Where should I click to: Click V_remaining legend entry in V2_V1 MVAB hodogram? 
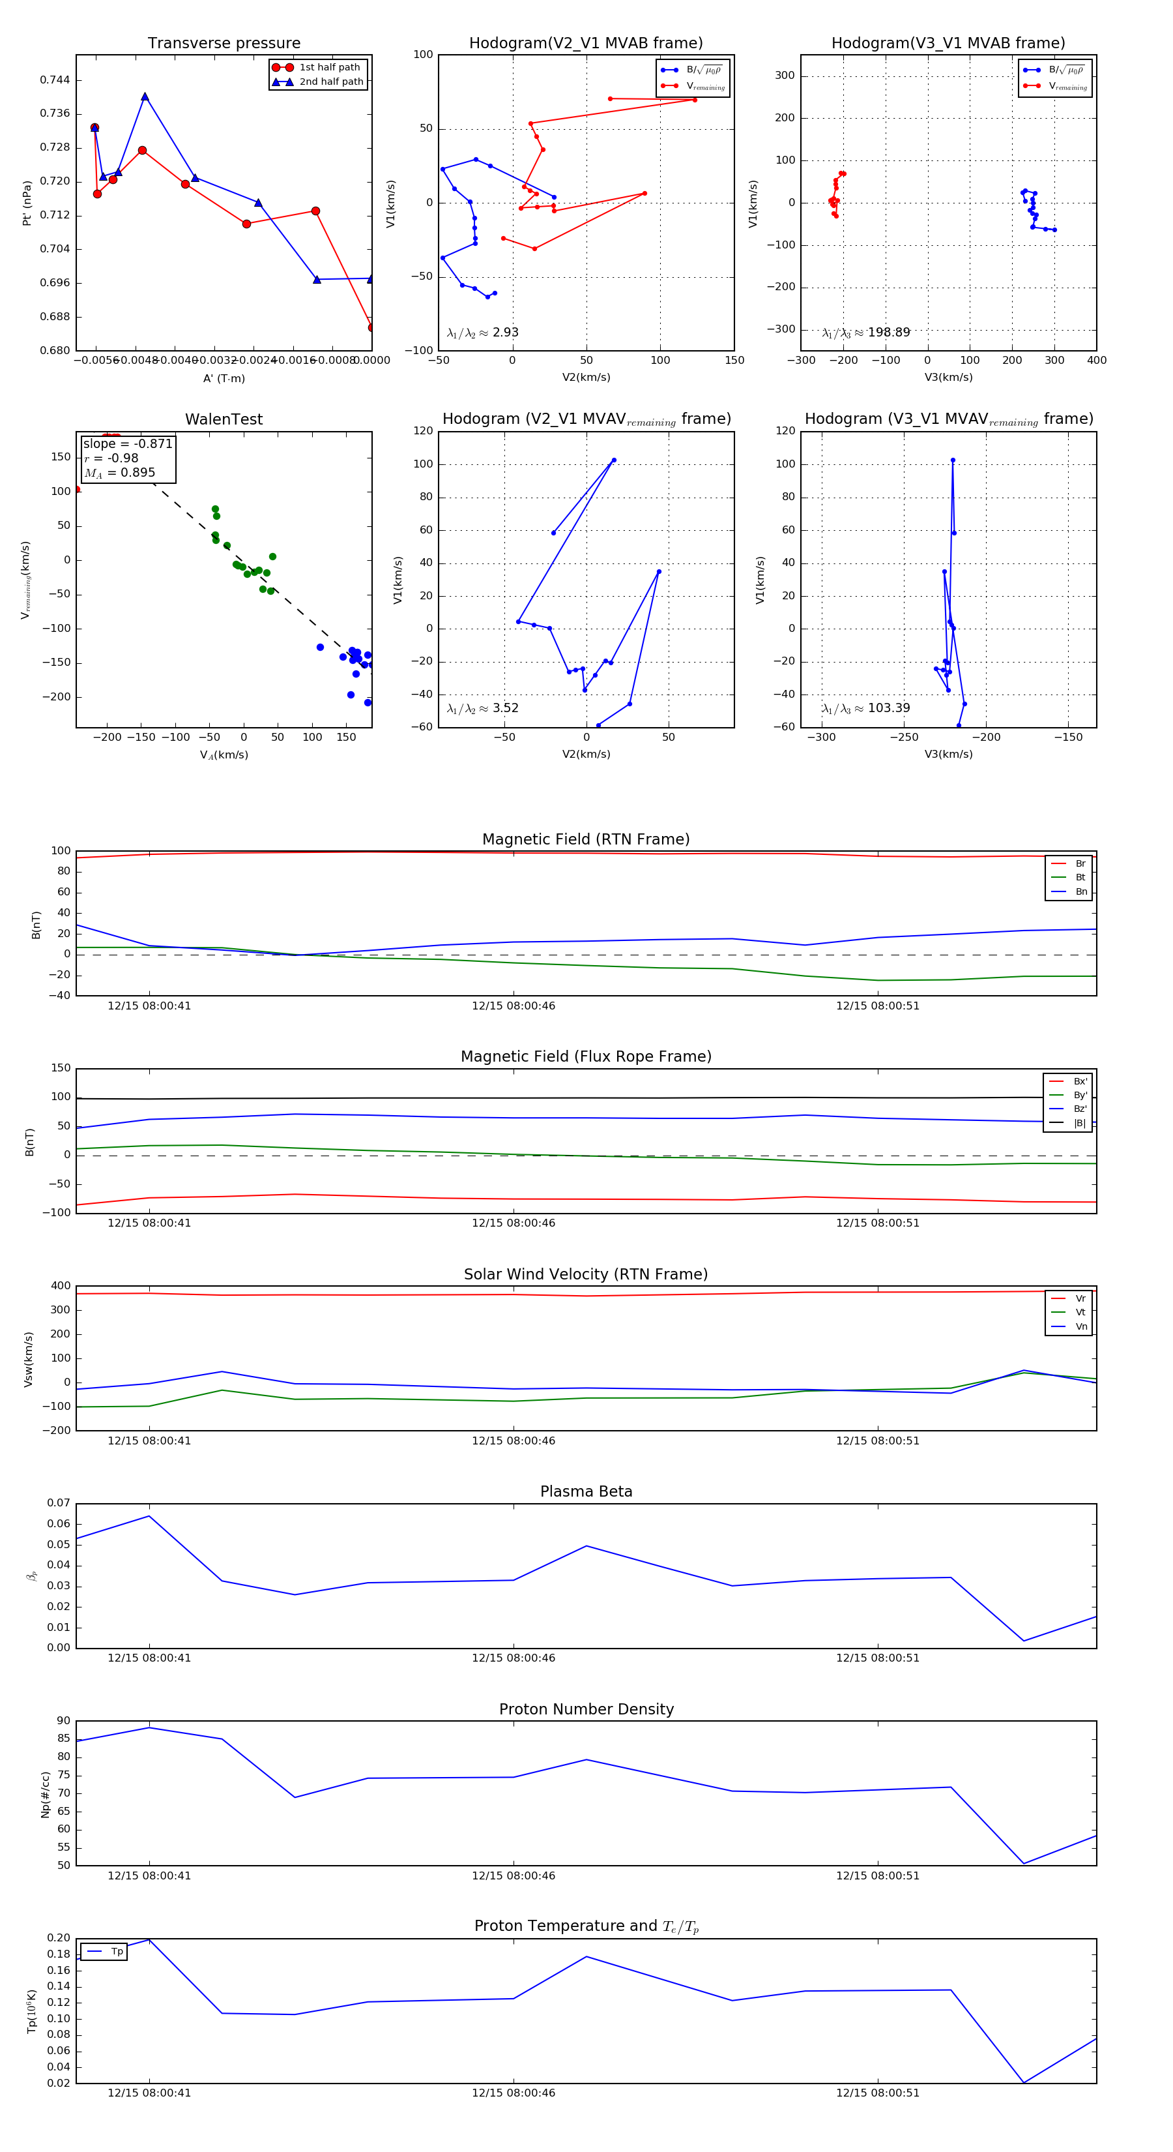693,86
